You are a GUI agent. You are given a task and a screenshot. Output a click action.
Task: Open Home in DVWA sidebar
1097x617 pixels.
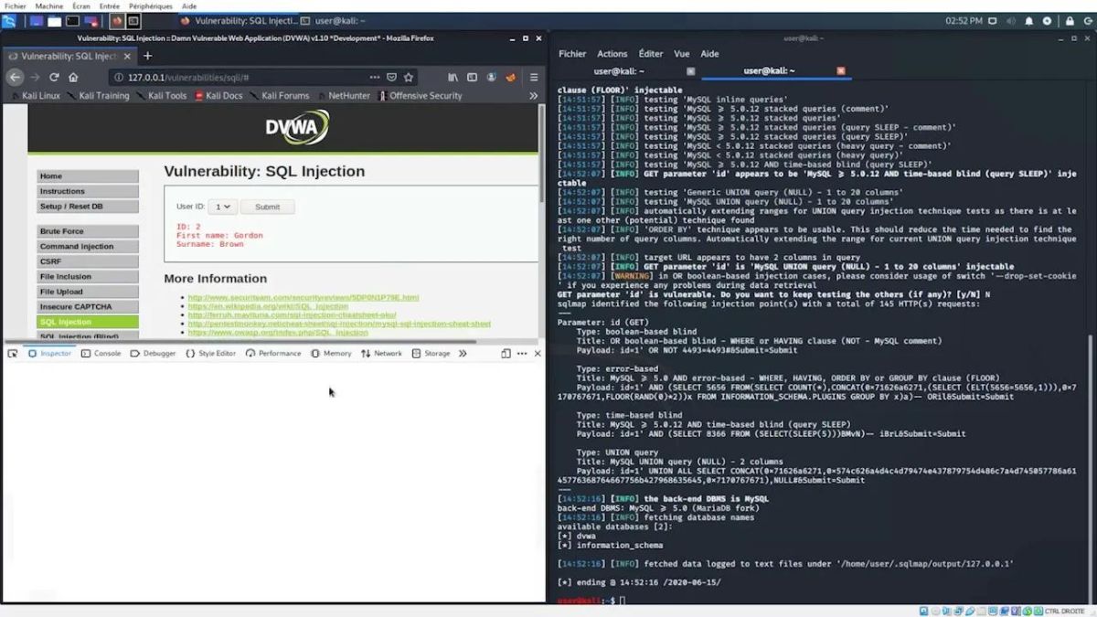(x=88, y=176)
